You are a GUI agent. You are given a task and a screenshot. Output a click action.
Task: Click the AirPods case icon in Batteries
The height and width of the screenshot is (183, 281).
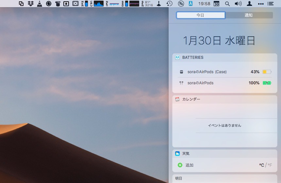(181, 72)
